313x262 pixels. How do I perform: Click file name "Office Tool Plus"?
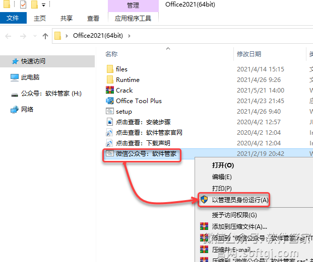pos(139,101)
